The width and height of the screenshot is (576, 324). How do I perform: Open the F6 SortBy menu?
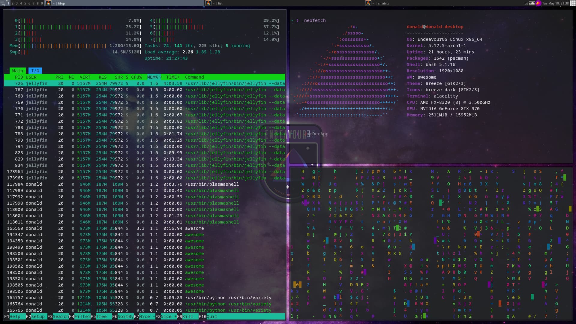pos(125,316)
